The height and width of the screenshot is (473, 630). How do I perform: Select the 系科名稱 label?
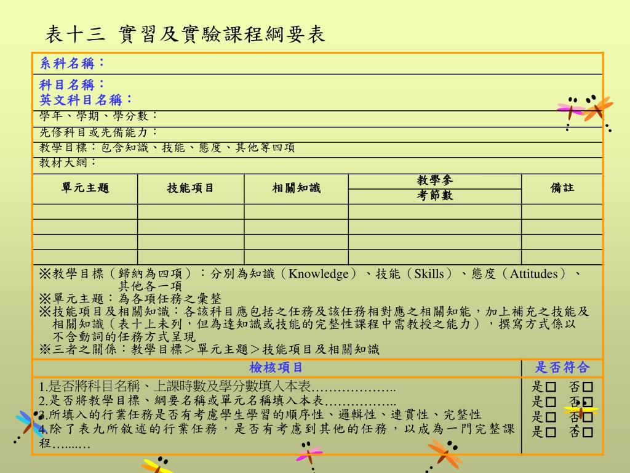coord(72,63)
